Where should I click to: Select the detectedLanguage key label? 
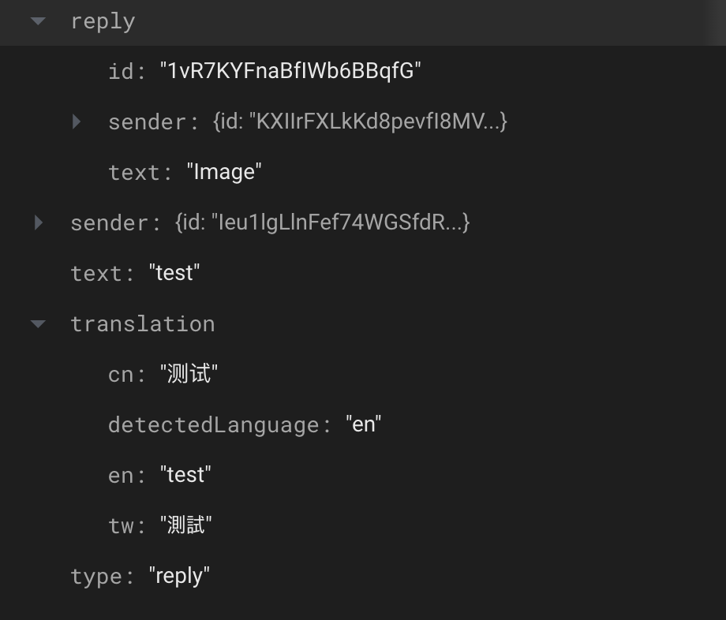[x=215, y=424]
